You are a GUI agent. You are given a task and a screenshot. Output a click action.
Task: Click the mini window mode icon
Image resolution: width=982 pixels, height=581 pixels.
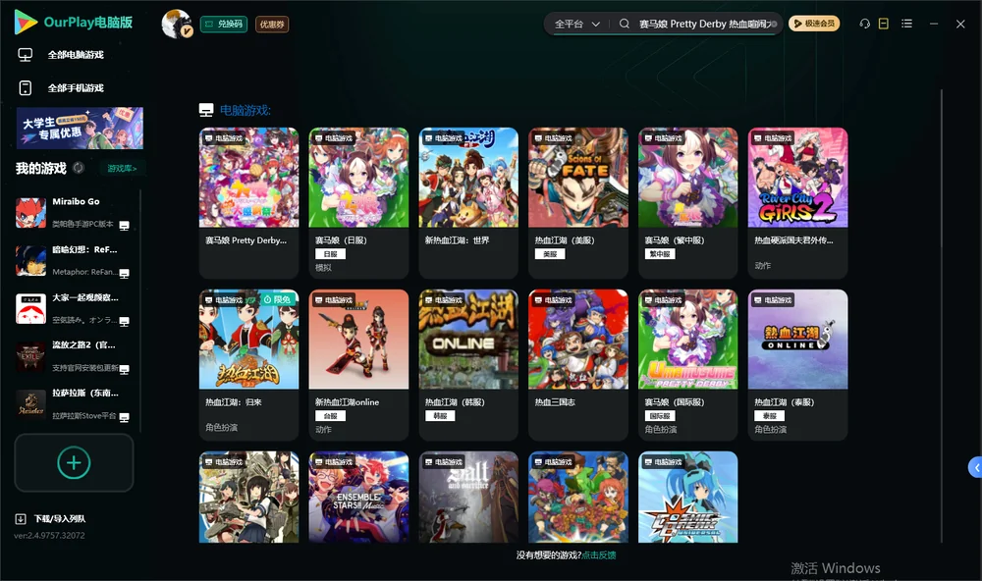(884, 24)
